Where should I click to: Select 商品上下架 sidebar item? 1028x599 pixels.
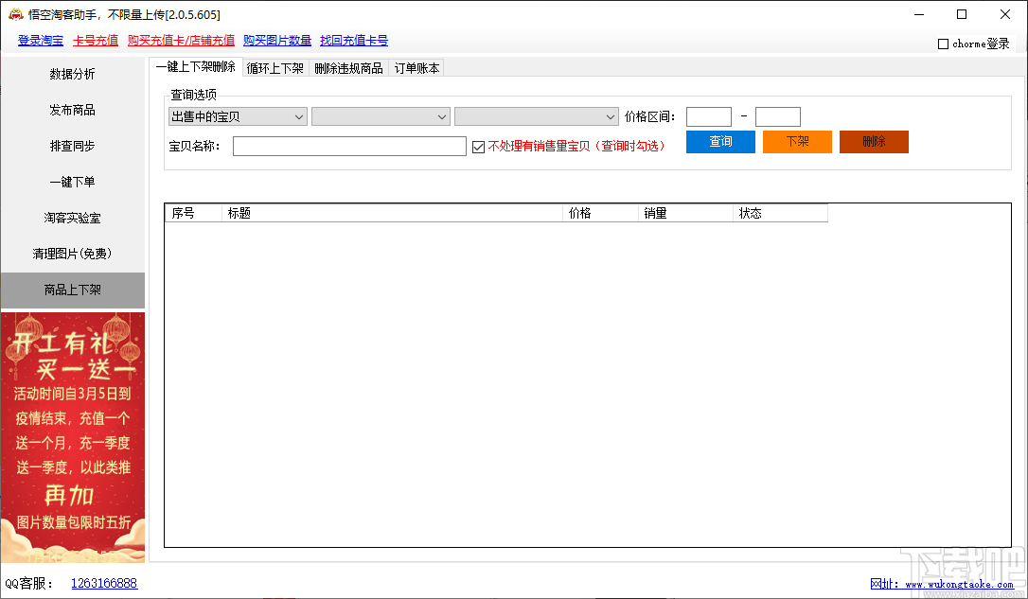73,290
